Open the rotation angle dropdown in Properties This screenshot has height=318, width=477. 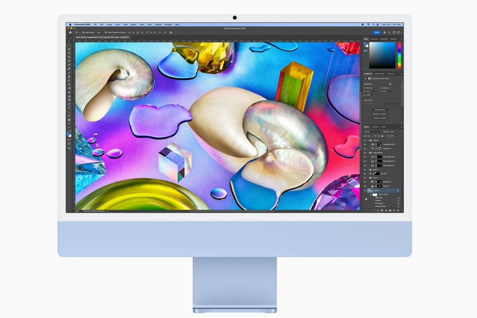tap(374, 95)
